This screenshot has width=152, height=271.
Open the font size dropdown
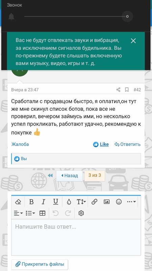coord(81,202)
